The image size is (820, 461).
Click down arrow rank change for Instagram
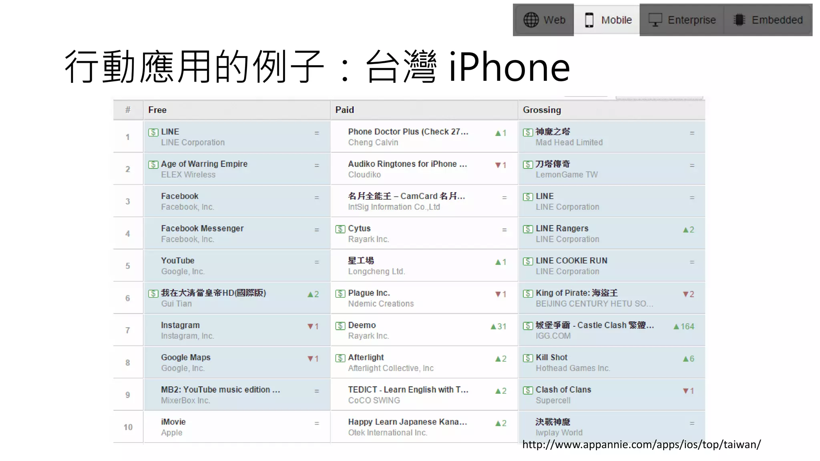(x=313, y=327)
